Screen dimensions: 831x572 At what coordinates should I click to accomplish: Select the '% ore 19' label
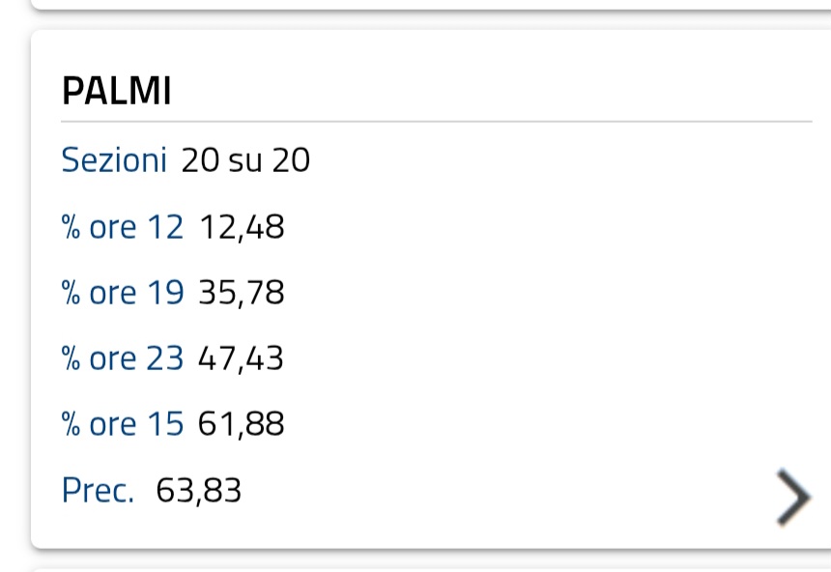click(123, 293)
